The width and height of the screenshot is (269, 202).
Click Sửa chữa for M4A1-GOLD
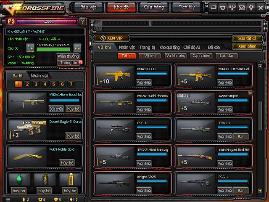(x=144, y=83)
